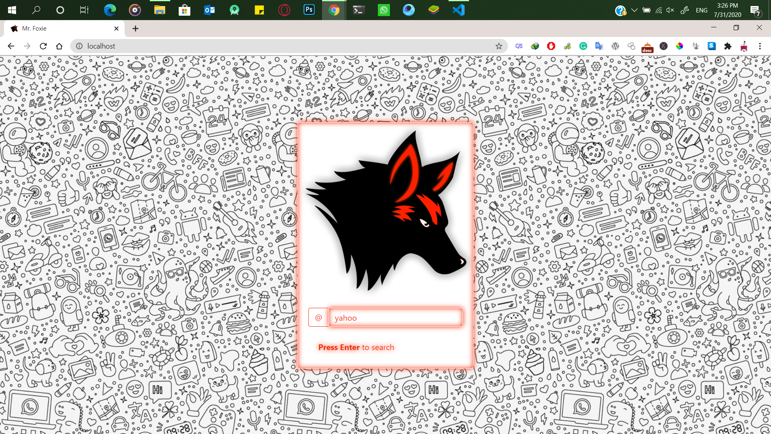Click the yahoo search input field

[396, 317]
